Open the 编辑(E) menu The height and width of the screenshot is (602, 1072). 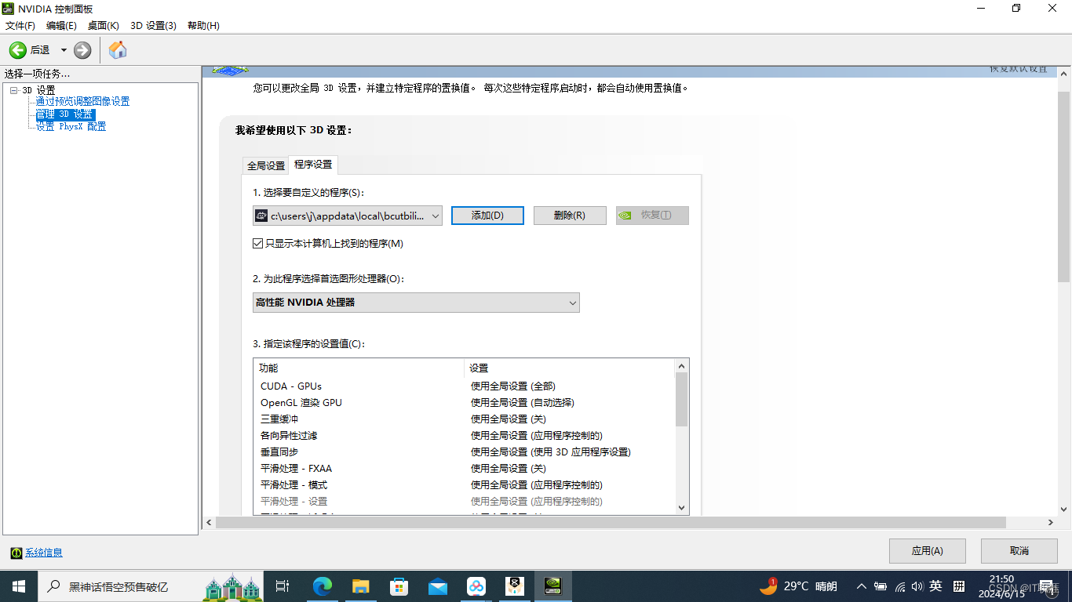pyautogui.click(x=61, y=26)
